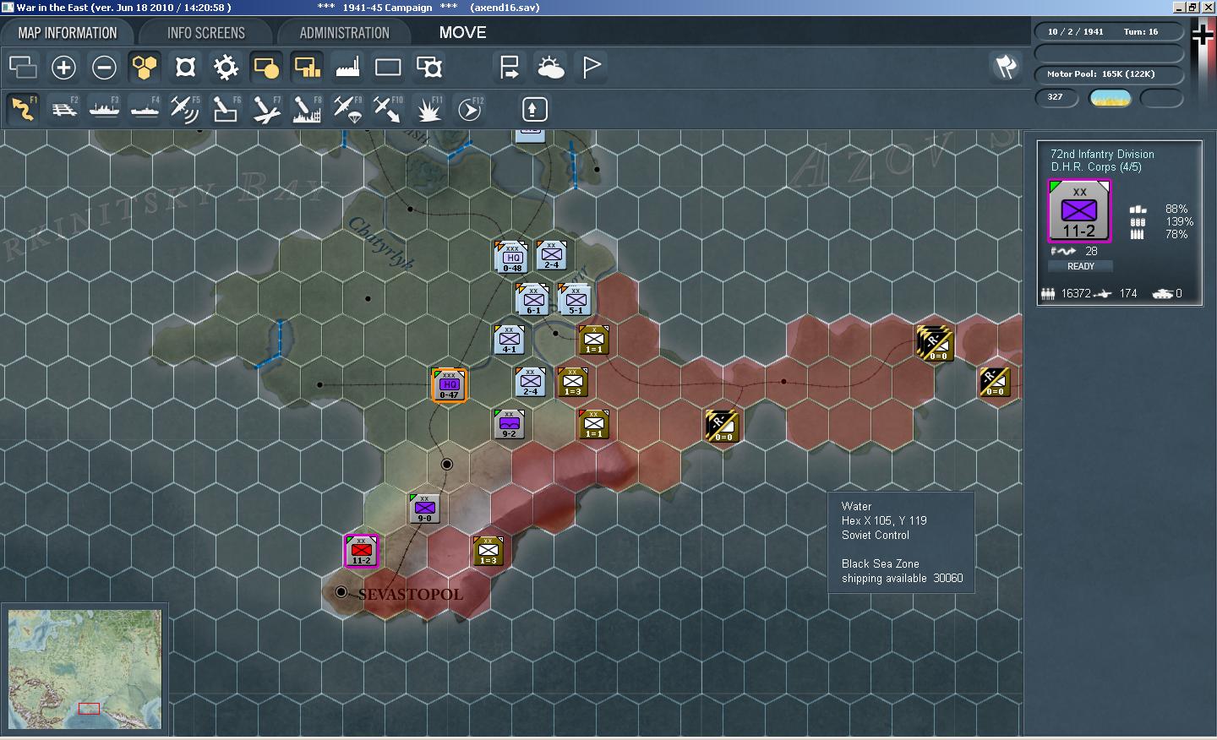Screen dimensions: 1217x740
Task: Click the 11-2 unit counter in sidebar
Action: point(1079,211)
